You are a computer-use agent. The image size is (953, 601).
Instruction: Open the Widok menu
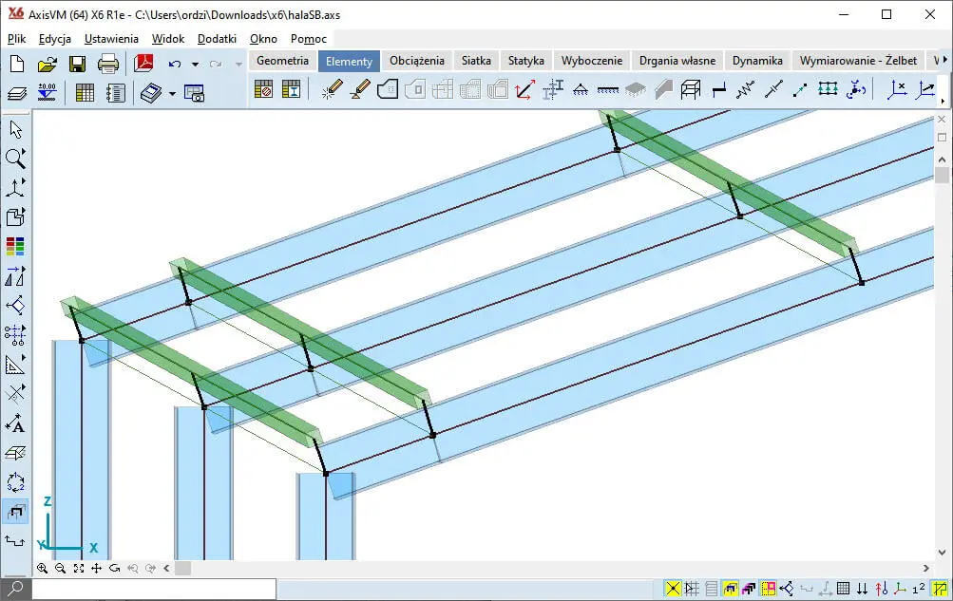168,39
